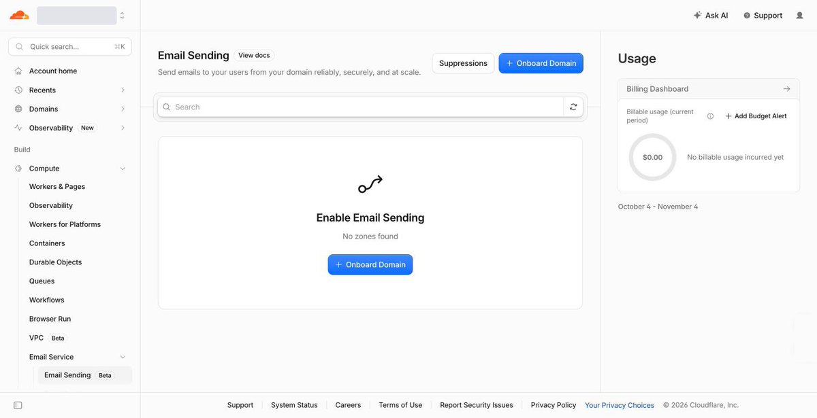Expand the Recents chevron
Screen dimensions: 817x418
tap(123, 90)
